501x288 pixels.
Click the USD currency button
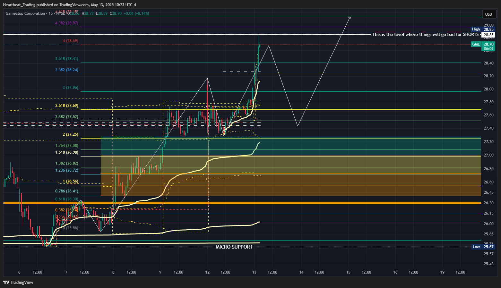488,14
